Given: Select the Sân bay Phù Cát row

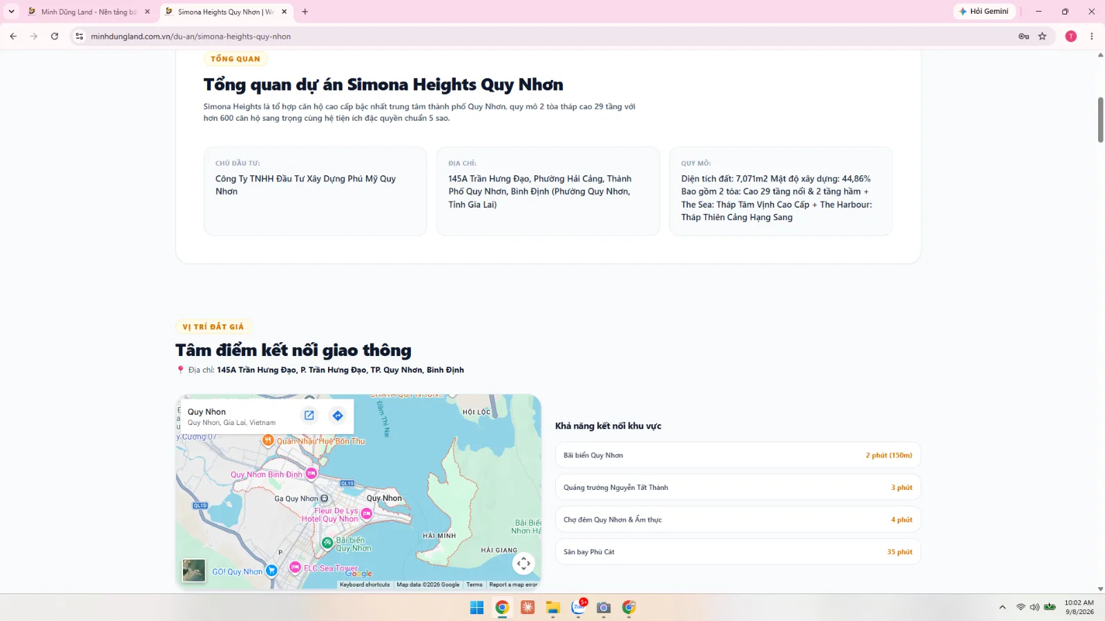Looking at the screenshot, I should (738, 552).
